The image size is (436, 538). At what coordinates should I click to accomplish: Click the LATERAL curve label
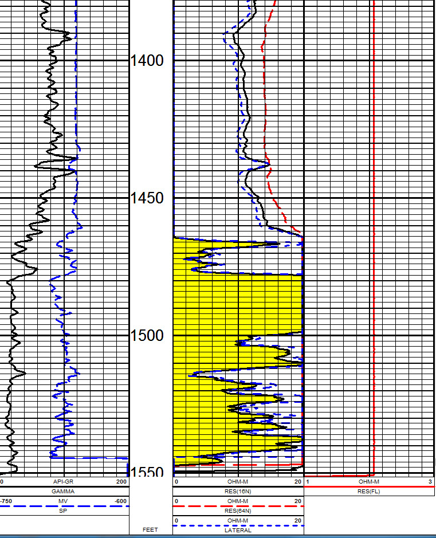pos(238,530)
